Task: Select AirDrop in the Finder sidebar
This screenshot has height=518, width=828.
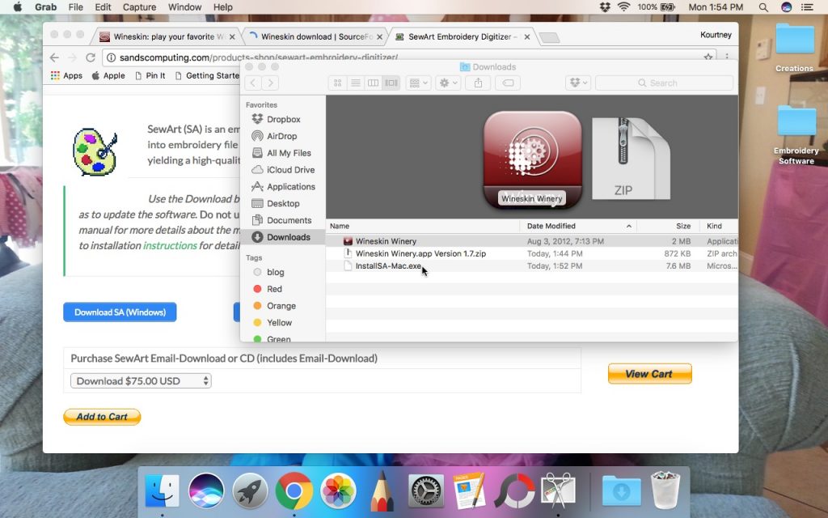Action: pyautogui.click(x=283, y=136)
